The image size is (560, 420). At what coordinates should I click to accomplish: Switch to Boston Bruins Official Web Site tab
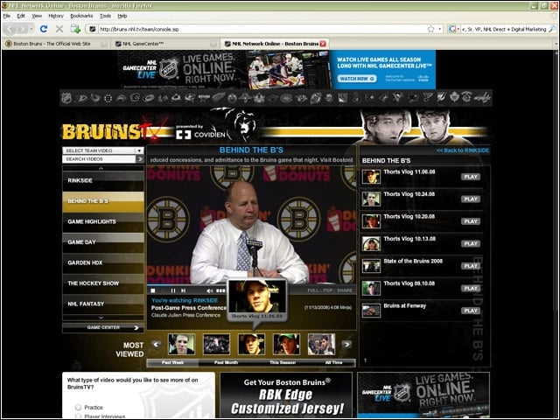pyautogui.click(x=56, y=44)
